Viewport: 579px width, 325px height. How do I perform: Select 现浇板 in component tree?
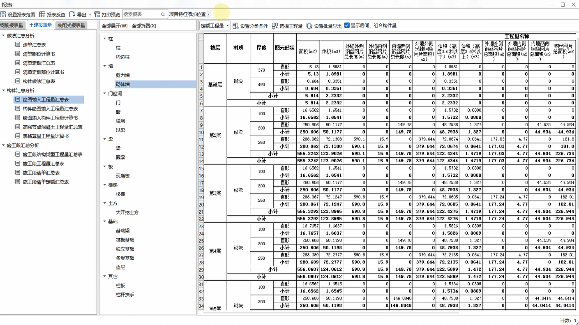tap(123, 176)
